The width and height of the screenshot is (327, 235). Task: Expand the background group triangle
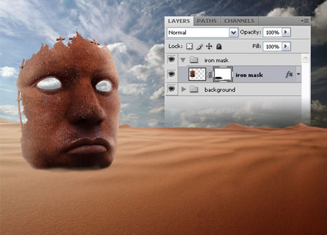[x=183, y=89]
